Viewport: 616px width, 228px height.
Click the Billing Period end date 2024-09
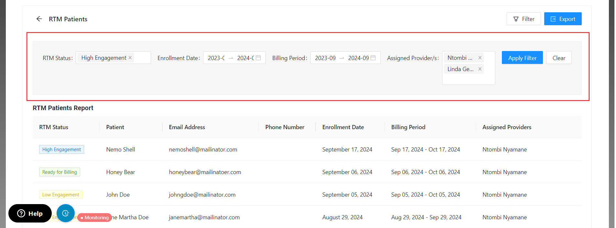pyautogui.click(x=358, y=58)
